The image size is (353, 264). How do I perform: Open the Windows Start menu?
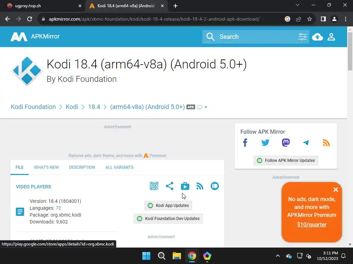click(146, 256)
